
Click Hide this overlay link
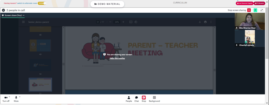(117, 58)
